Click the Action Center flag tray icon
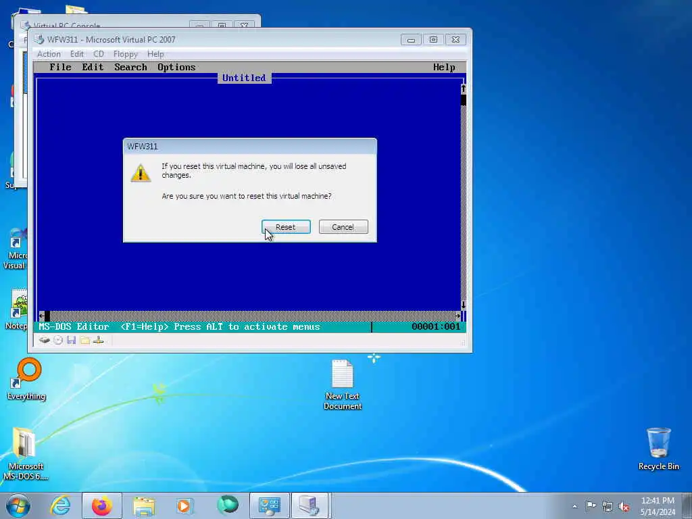This screenshot has height=519, width=692. coord(591,505)
